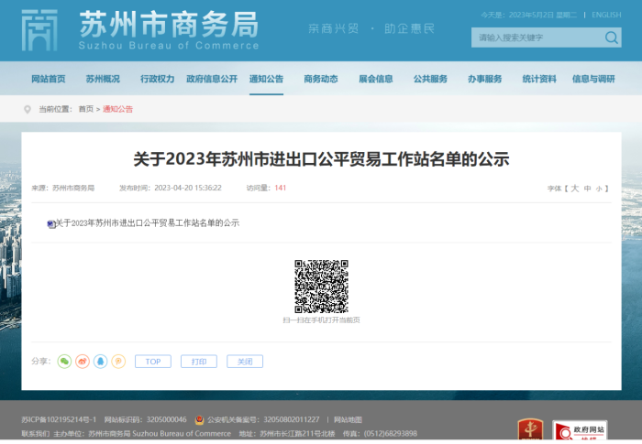The height and width of the screenshot is (444, 642).
Task: Open the 网站首页 menu item
Action: pos(49,79)
